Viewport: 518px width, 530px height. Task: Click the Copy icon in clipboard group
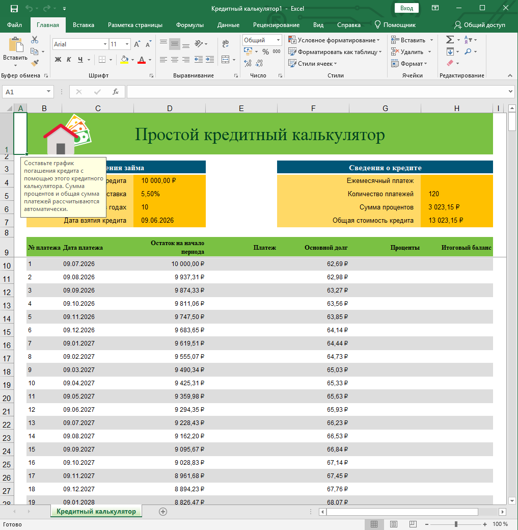point(34,51)
